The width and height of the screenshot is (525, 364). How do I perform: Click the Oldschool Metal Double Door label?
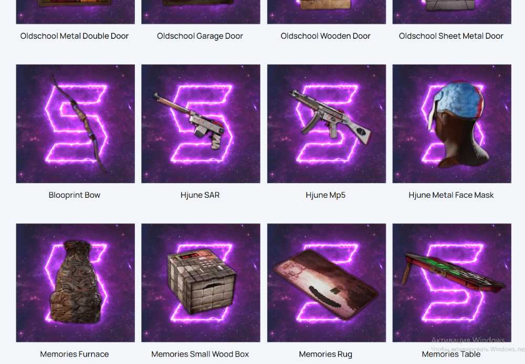(x=75, y=36)
